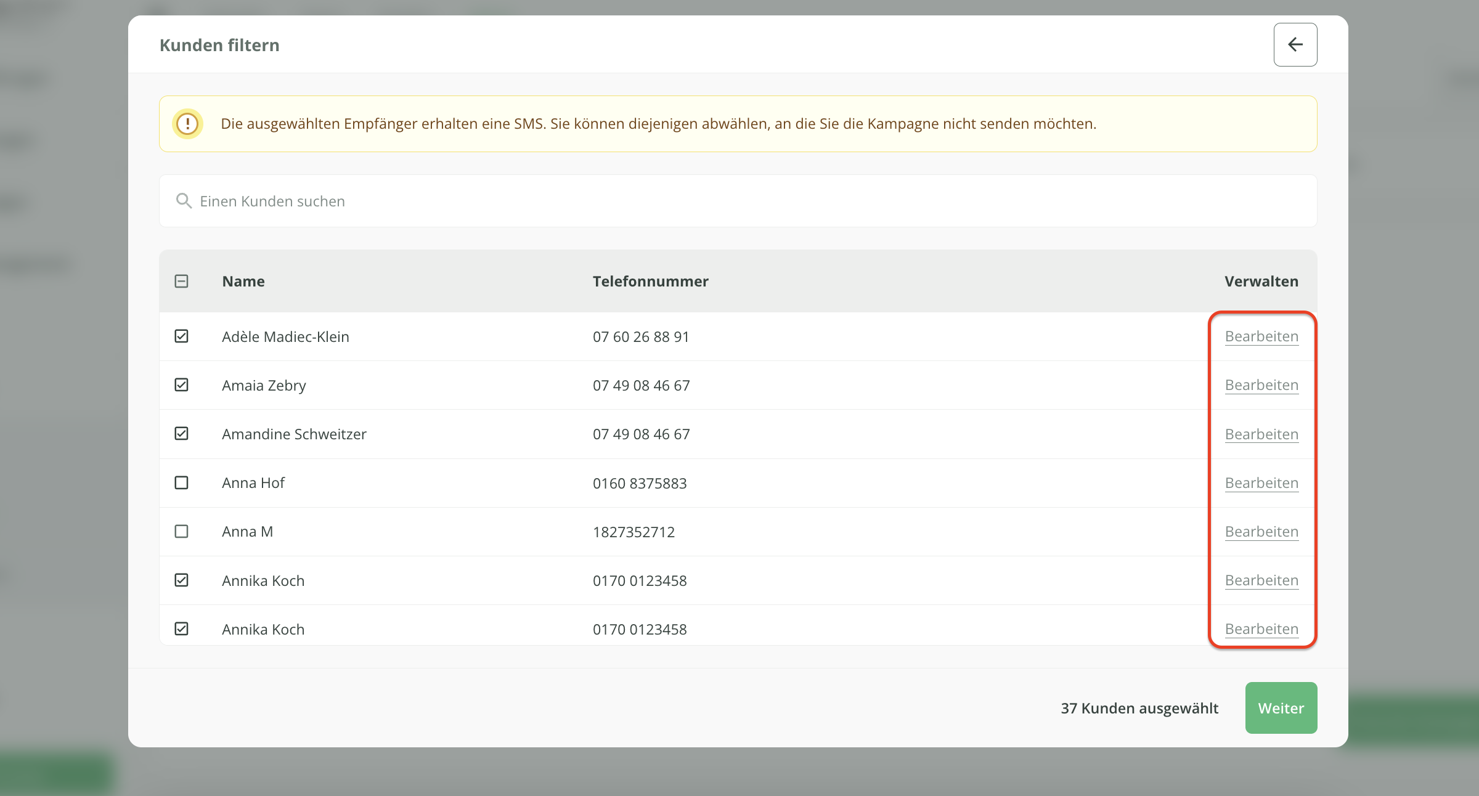Viewport: 1479px width, 796px height.
Task: Click the back arrow icon button
Action: pos(1295,44)
